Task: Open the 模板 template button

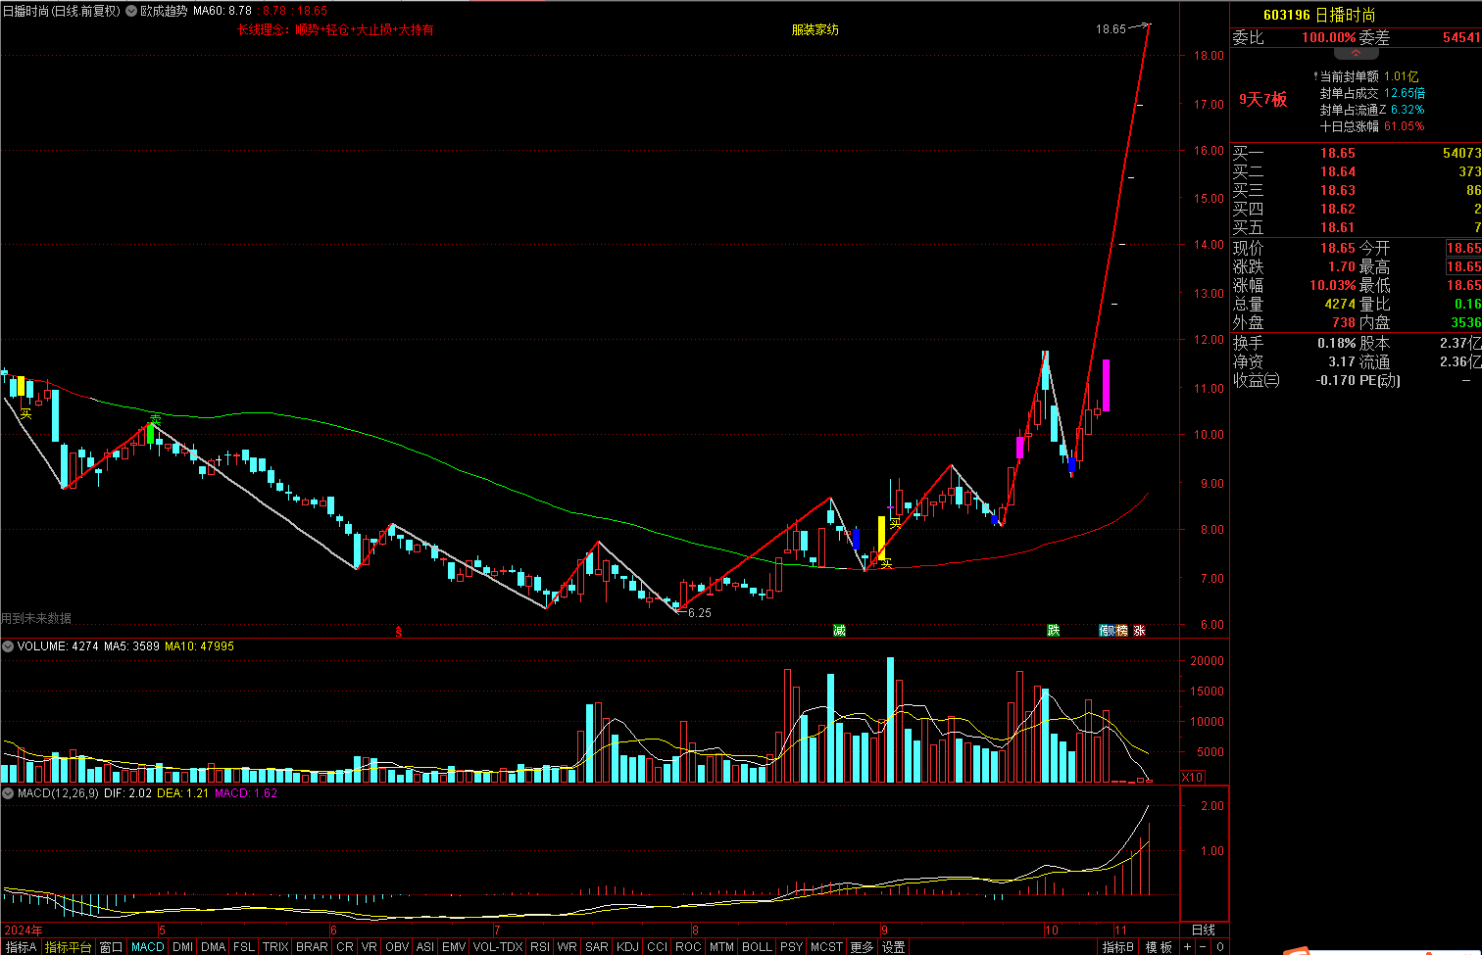Action: (x=1159, y=947)
